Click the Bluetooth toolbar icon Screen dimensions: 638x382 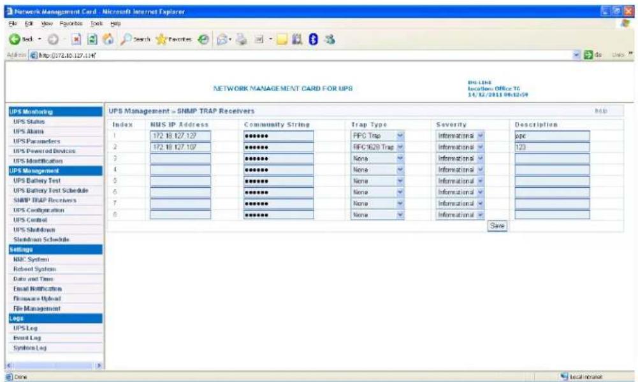pyautogui.click(x=313, y=39)
